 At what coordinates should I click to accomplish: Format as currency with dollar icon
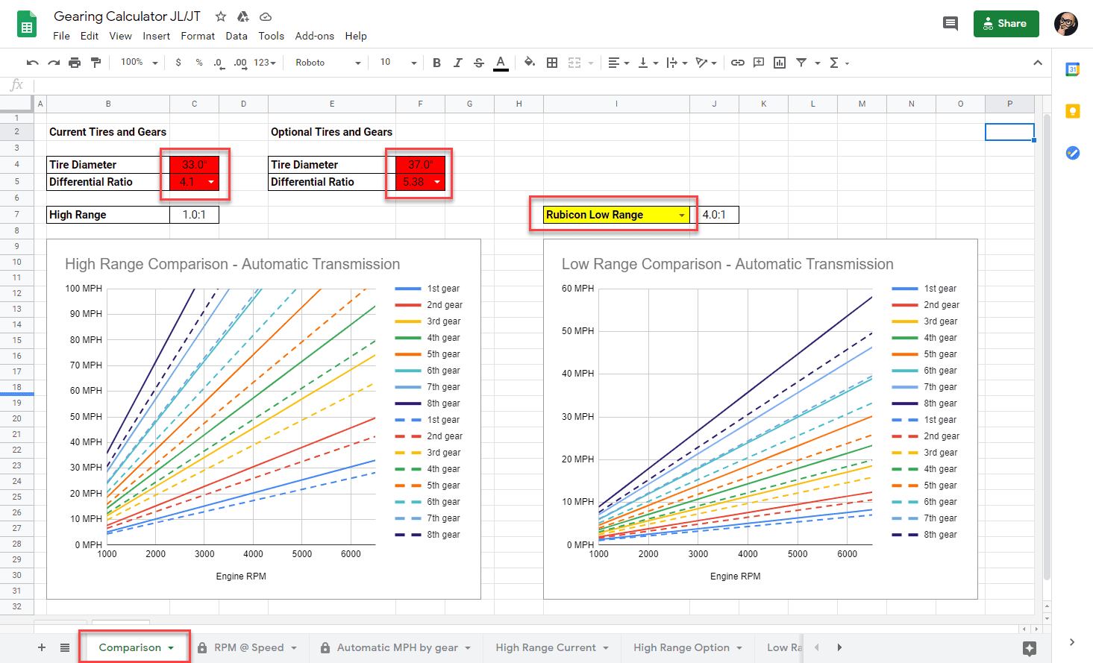178,63
